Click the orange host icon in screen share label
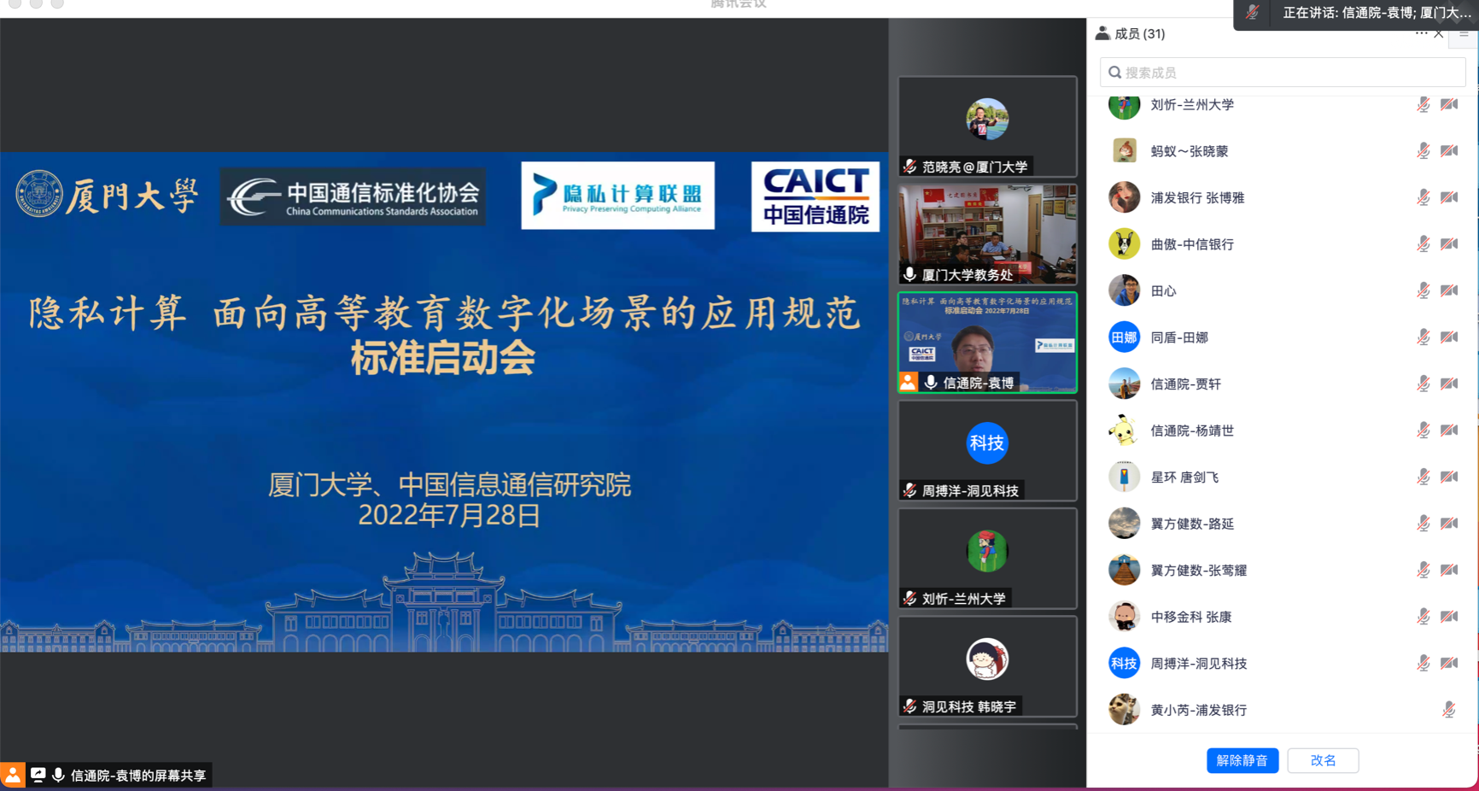The width and height of the screenshot is (1479, 791). (x=13, y=775)
